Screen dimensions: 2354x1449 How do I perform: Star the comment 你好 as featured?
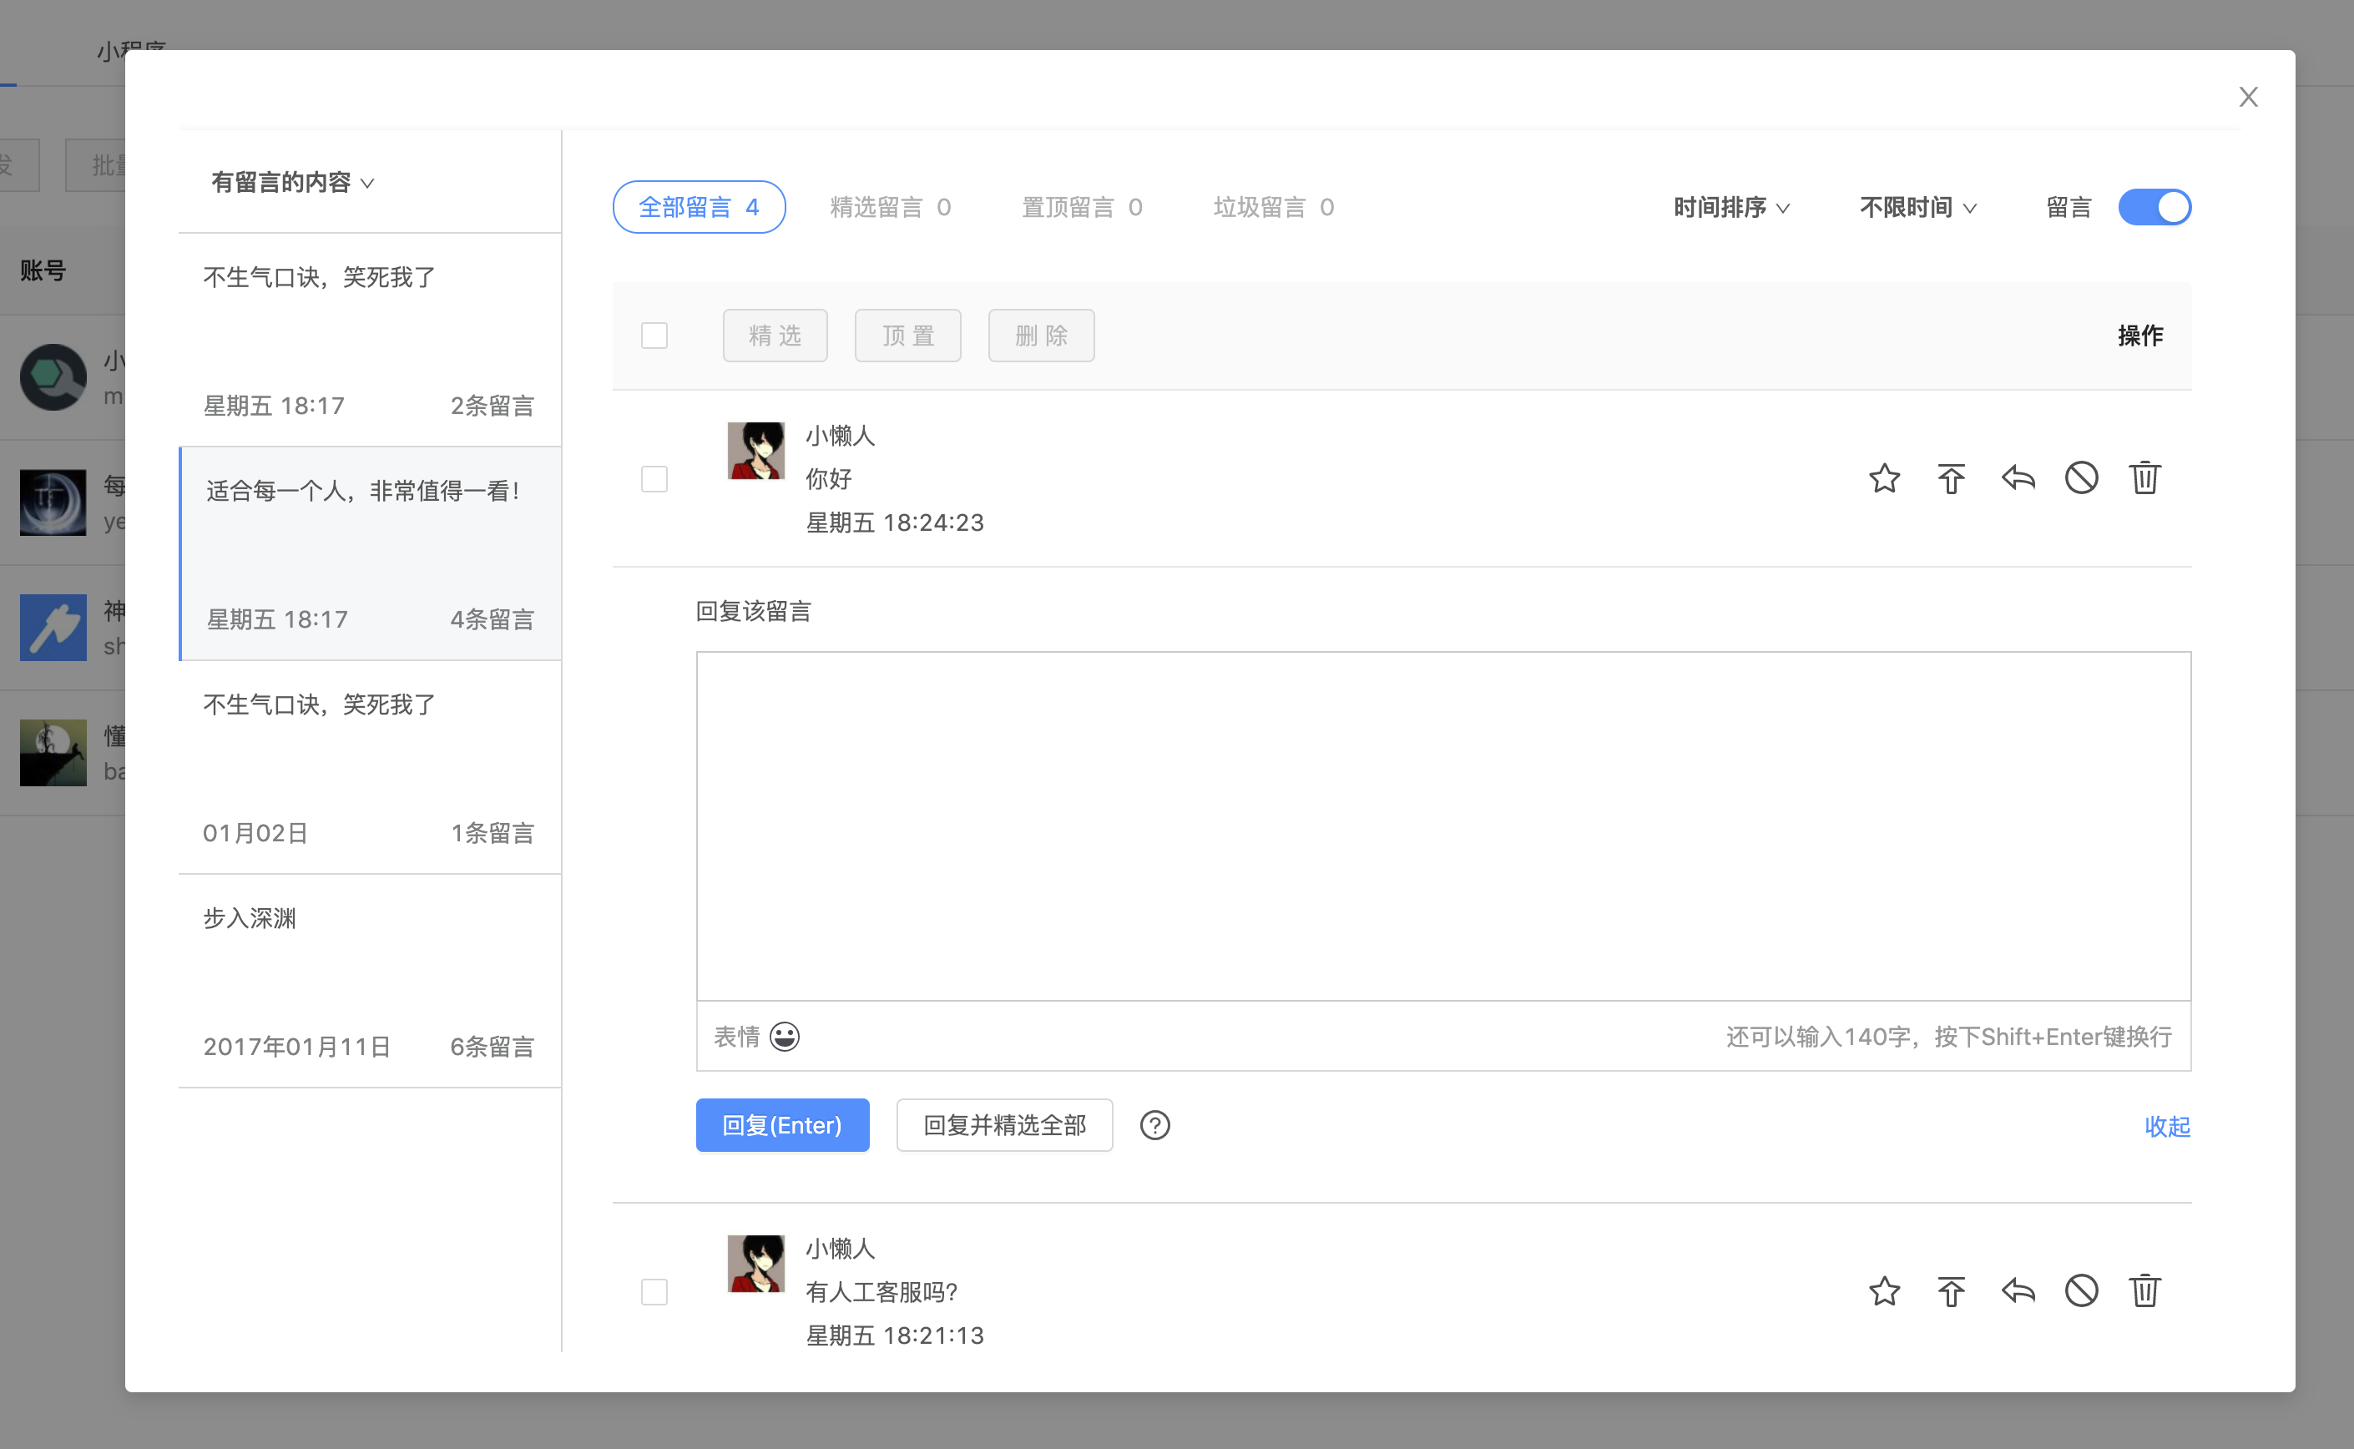tap(1884, 478)
